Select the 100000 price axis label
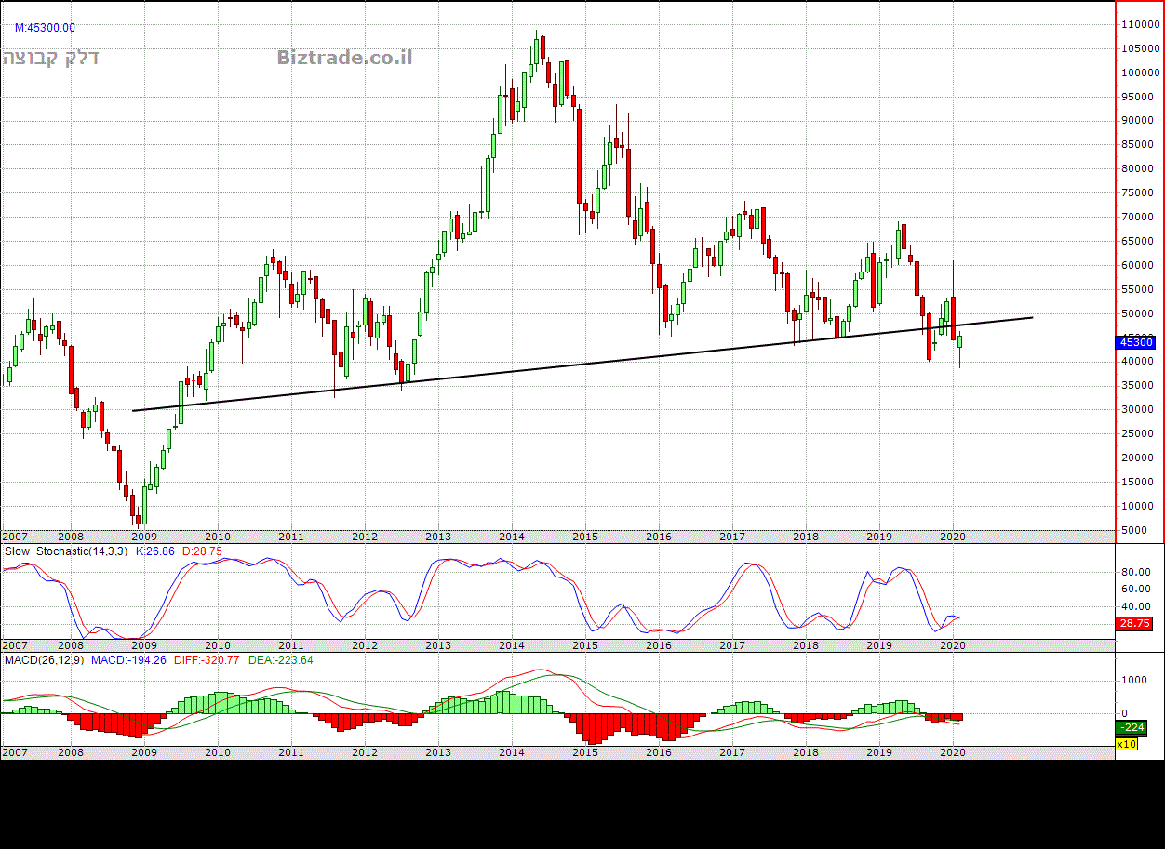The height and width of the screenshot is (849, 1165). point(1140,73)
